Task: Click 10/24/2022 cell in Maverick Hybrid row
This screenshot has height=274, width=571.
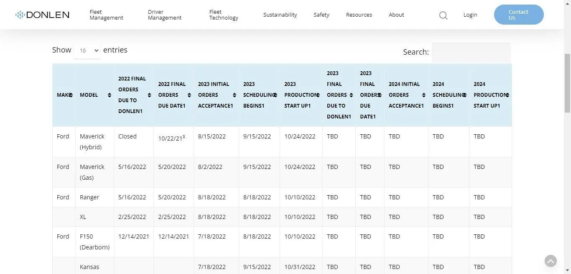Action: (x=301, y=142)
